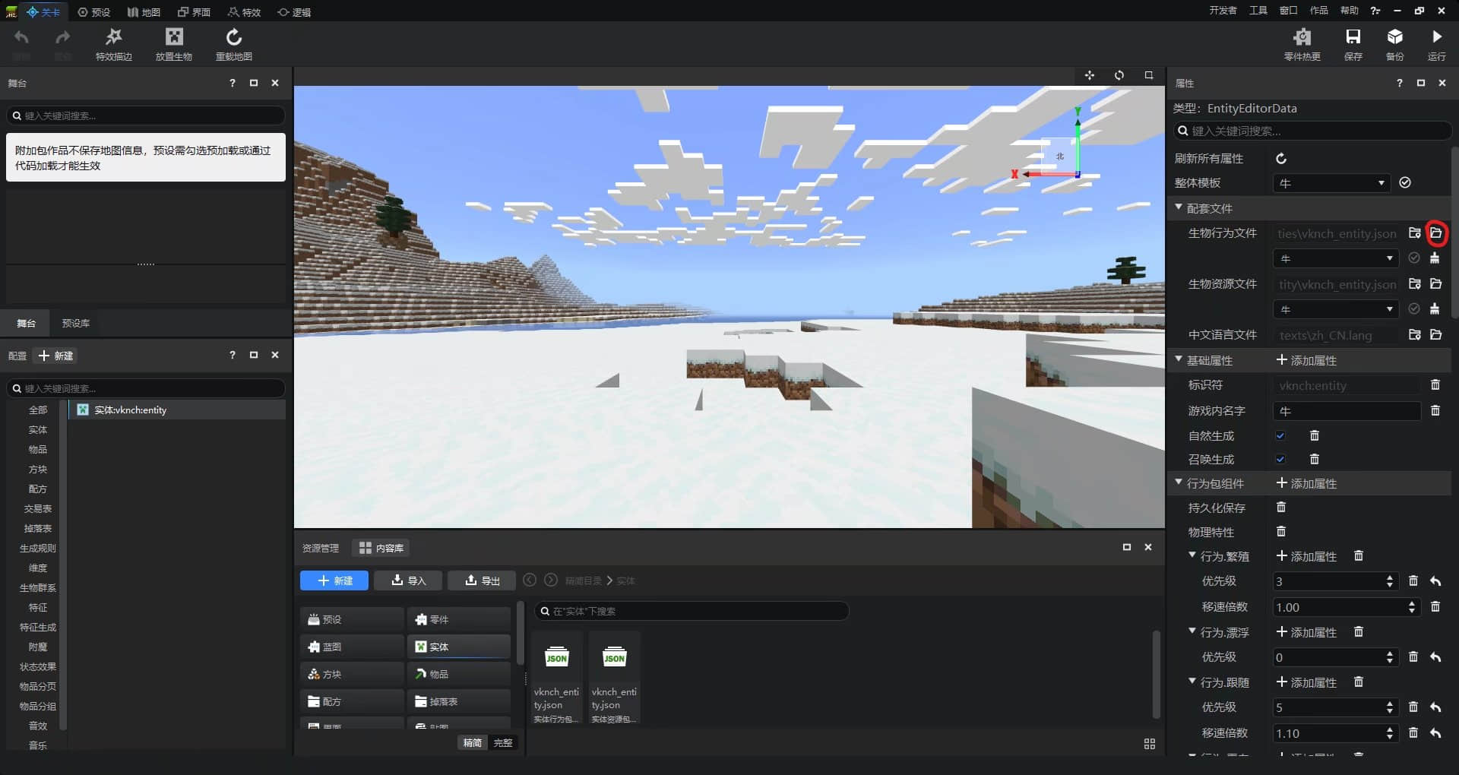
Task: Click the 导入 button
Action: [x=408, y=580]
